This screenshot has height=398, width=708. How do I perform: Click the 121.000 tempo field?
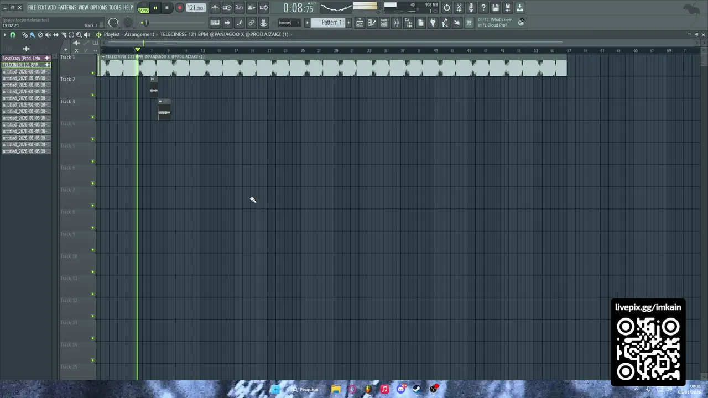coord(196,8)
